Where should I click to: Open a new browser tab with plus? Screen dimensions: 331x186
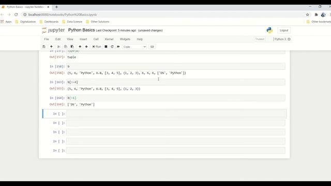pyautogui.click(x=56, y=7)
